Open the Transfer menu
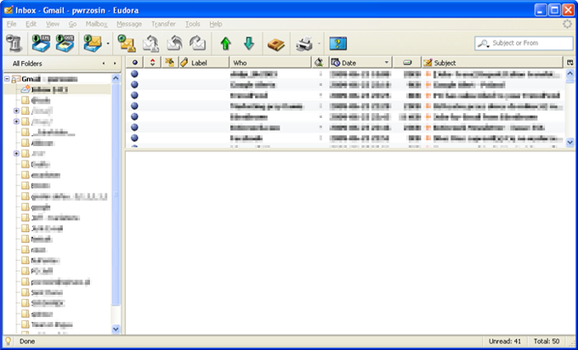Viewport: 578px width, 350px height. 163,24
